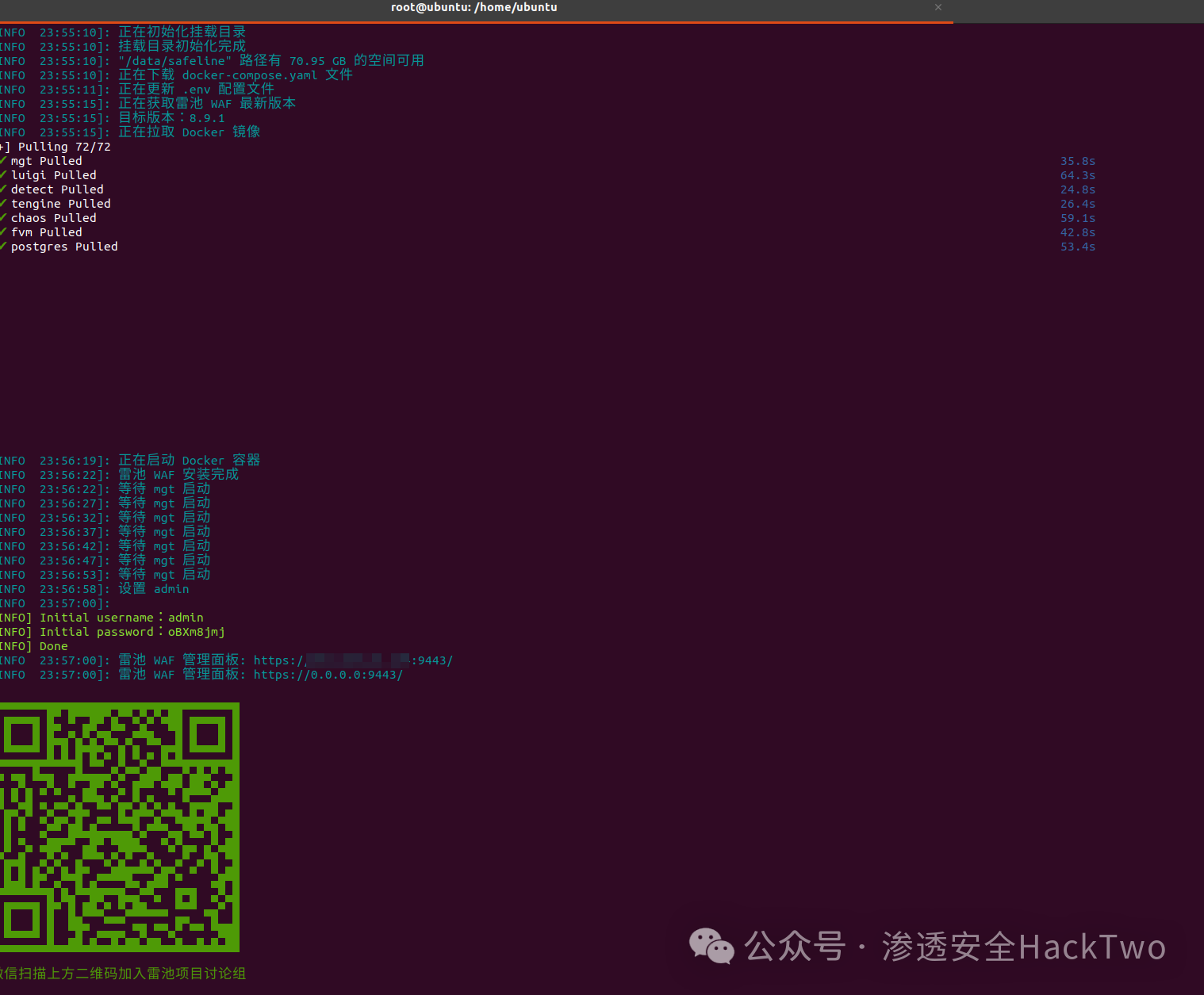Click the initial password oBXm8jmj

coord(196,632)
